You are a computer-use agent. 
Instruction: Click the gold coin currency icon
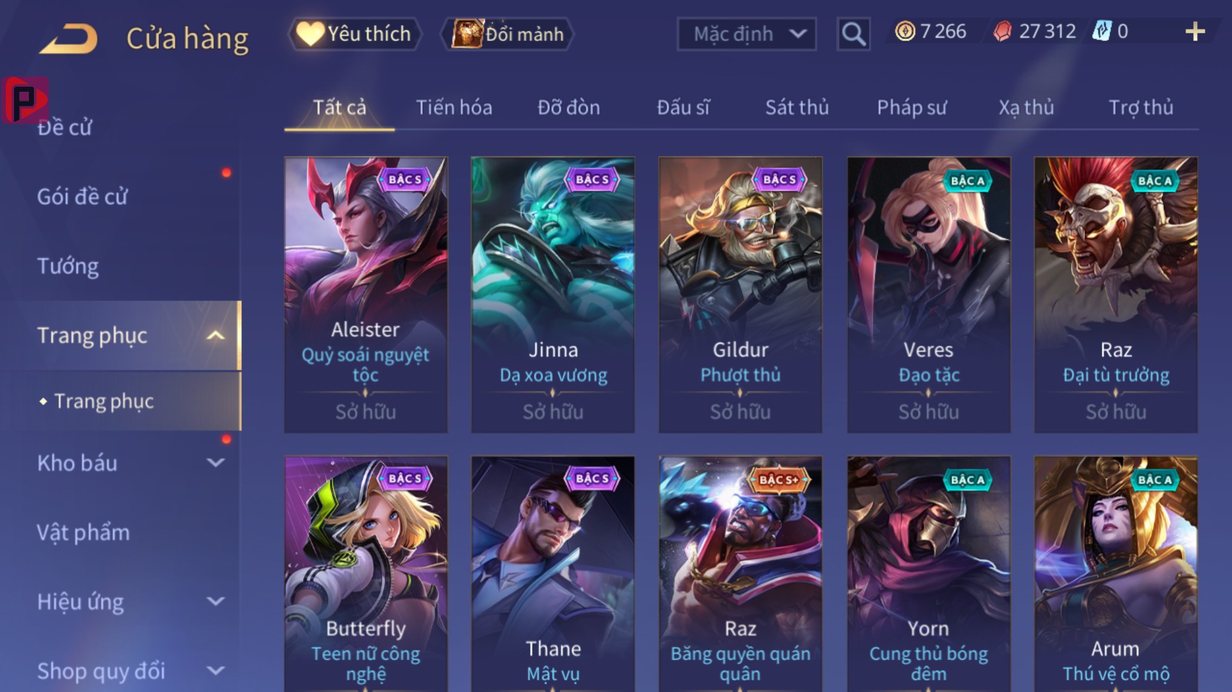click(905, 31)
